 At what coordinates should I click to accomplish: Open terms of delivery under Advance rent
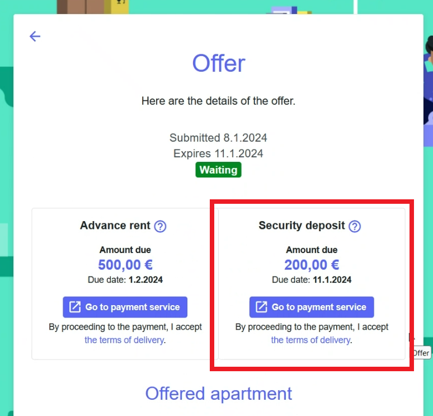click(x=124, y=340)
